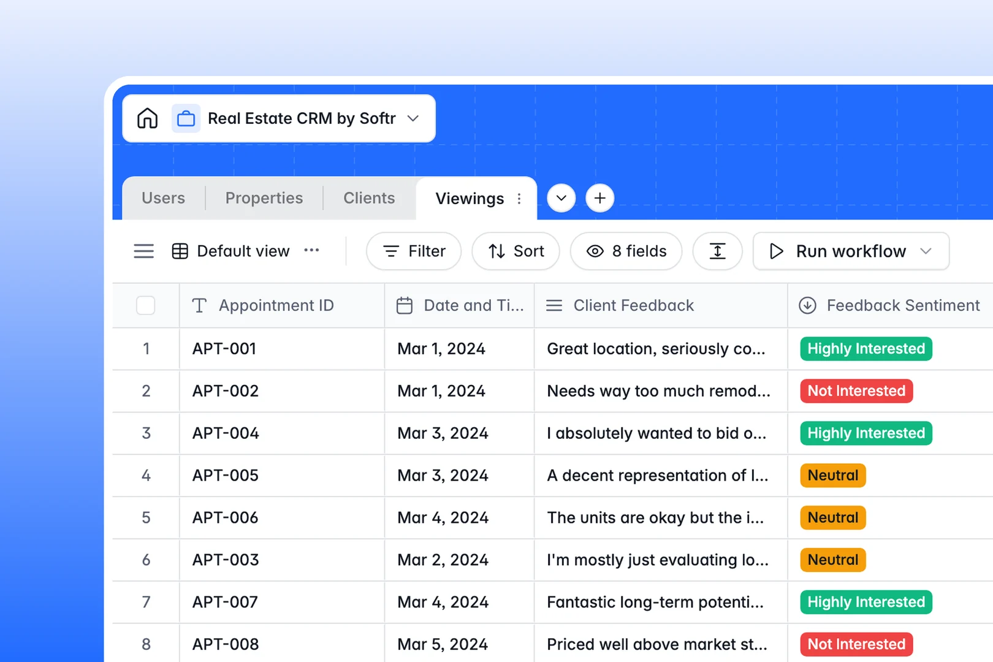993x662 pixels.
Task: Open the sidebar hamburger menu
Action: (144, 251)
